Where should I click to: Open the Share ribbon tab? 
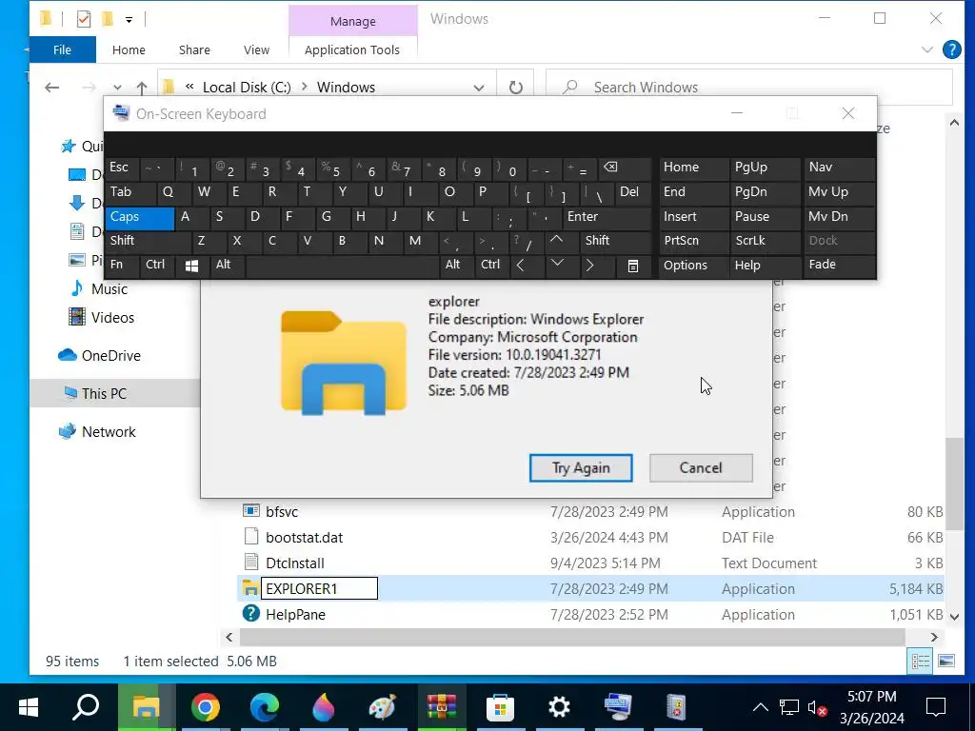[x=194, y=49]
